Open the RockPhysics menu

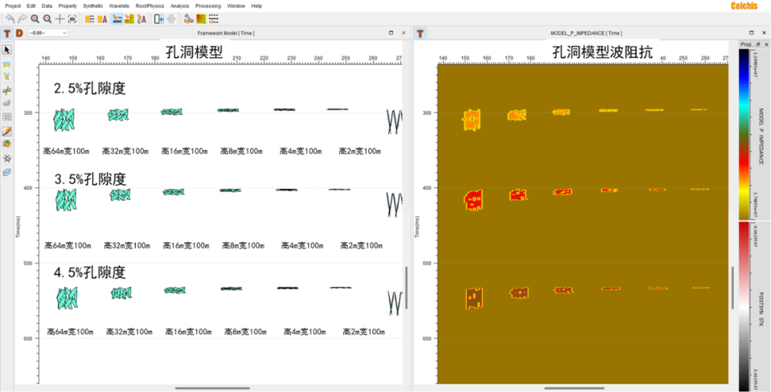[x=149, y=6]
